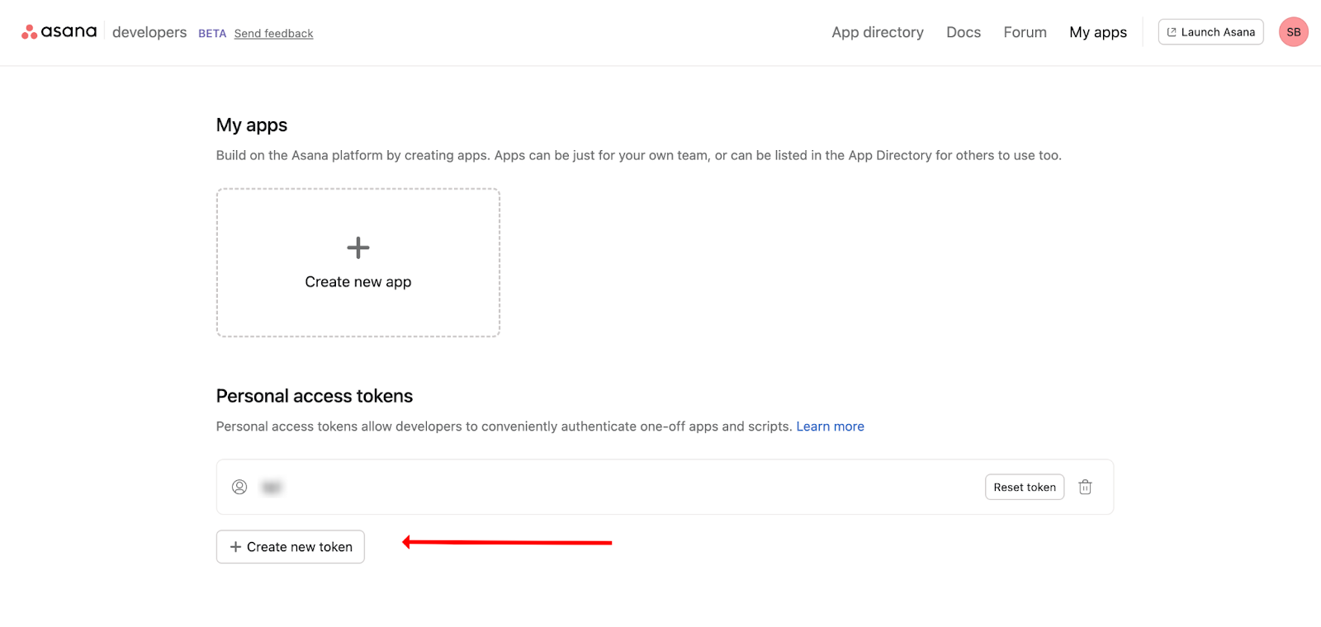This screenshot has width=1321, height=627.
Task: Open Forum in top navigation
Action: click(x=1025, y=32)
